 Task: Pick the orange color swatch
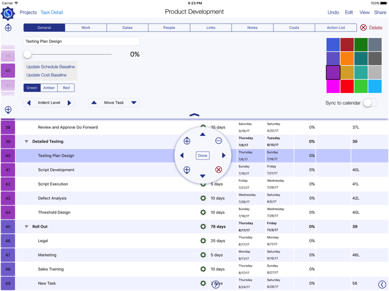pyautogui.click(x=347, y=59)
